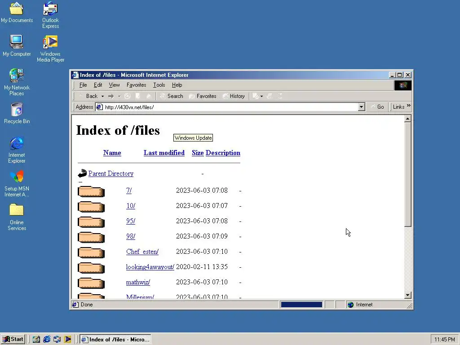460x345 pixels.
Task: Expand the Forward history dropdown arrow
Action: point(119,96)
